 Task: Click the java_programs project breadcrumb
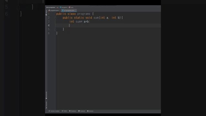[x=51, y=7]
